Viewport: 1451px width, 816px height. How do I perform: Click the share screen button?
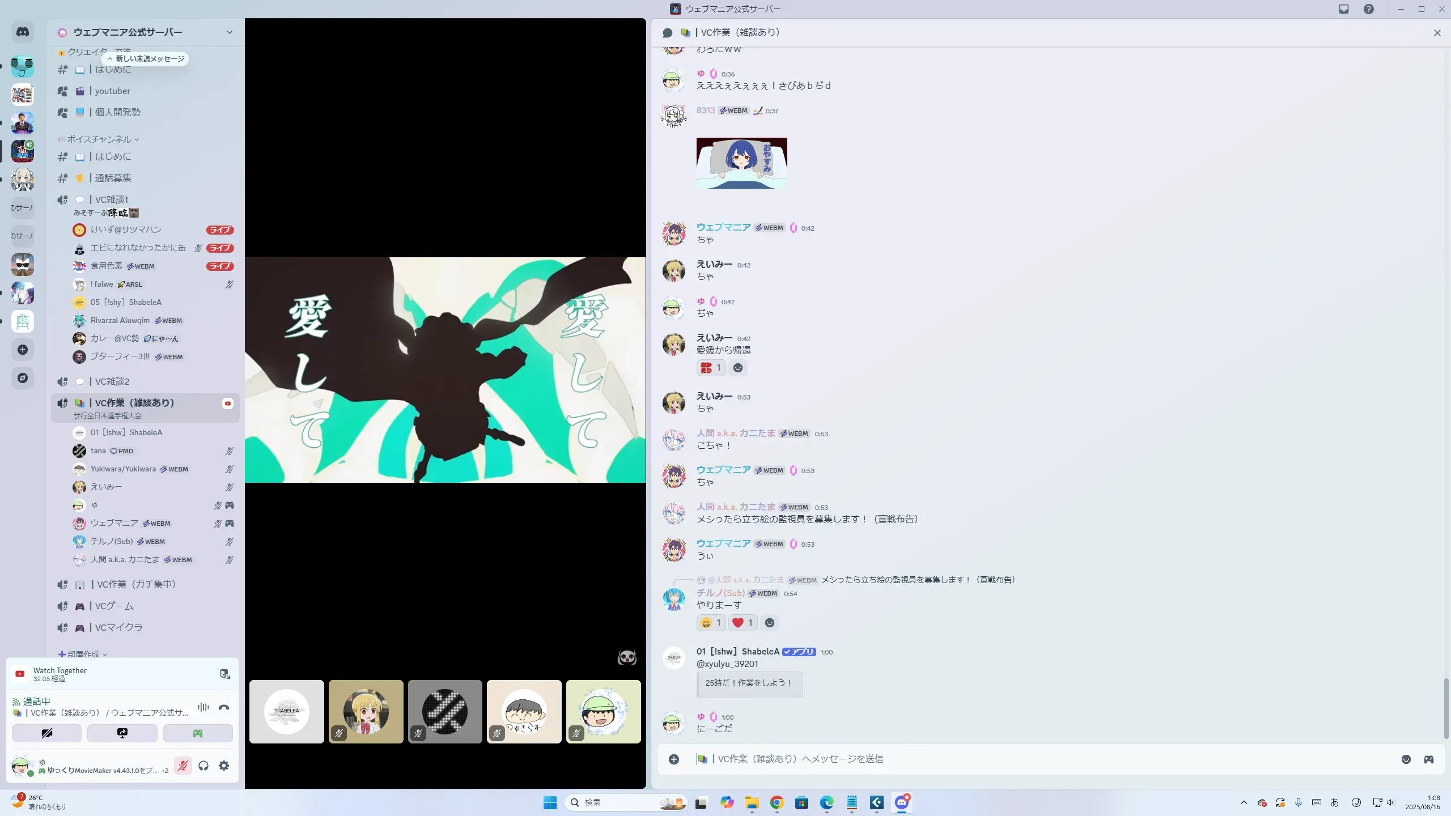click(x=122, y=733)
